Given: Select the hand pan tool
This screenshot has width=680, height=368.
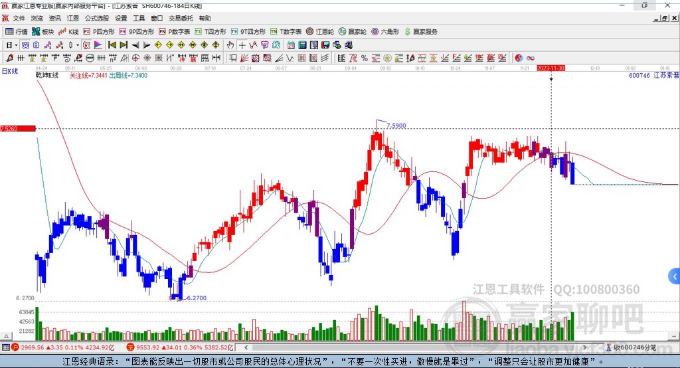Looking at the screenshot, I should tap(230, 45).
